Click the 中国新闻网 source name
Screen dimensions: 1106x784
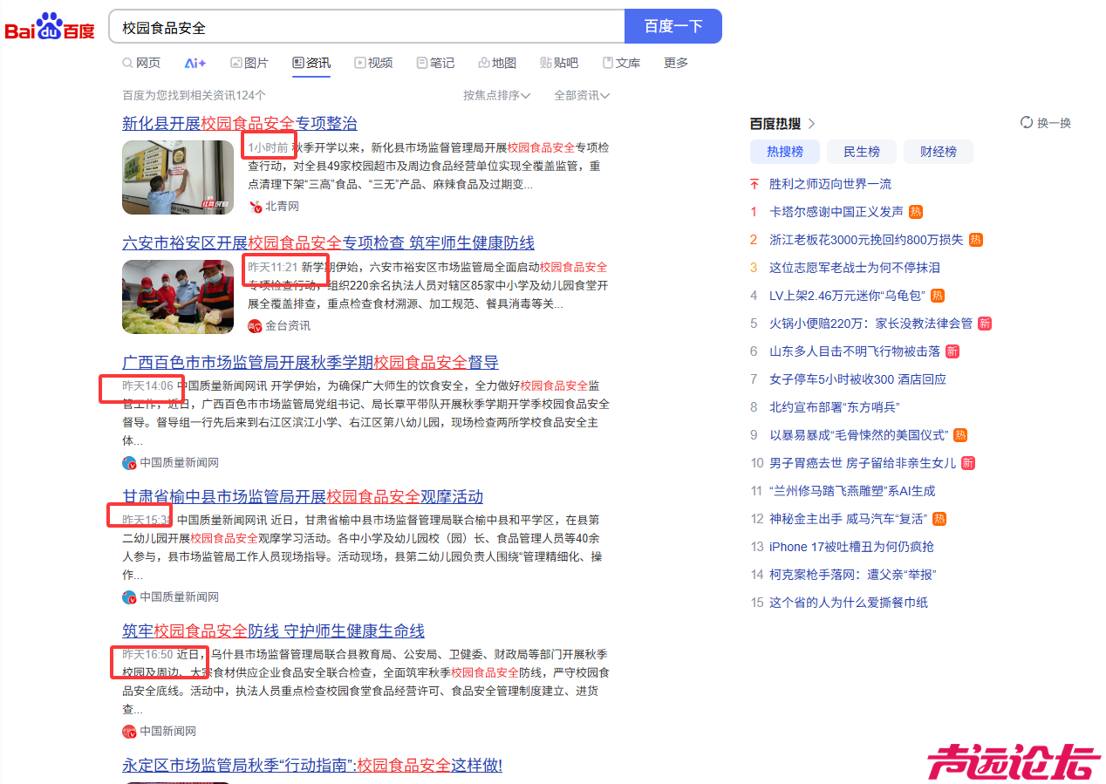coord(168,732)
